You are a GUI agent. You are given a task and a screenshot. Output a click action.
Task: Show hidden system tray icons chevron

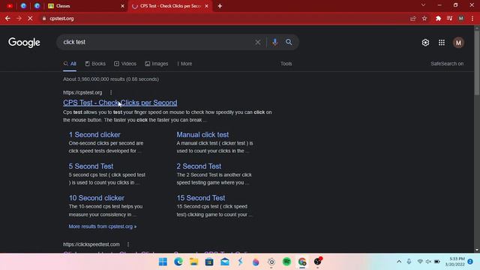pos(399,262)
